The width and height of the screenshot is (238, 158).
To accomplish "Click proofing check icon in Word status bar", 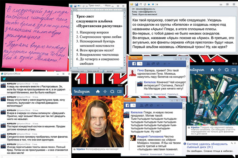I will [x=103, y=71].
